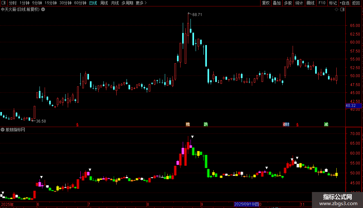Click the 65.00 price scale label in main chart
Viewport: 363px width, 208px height.
point(355,25)
